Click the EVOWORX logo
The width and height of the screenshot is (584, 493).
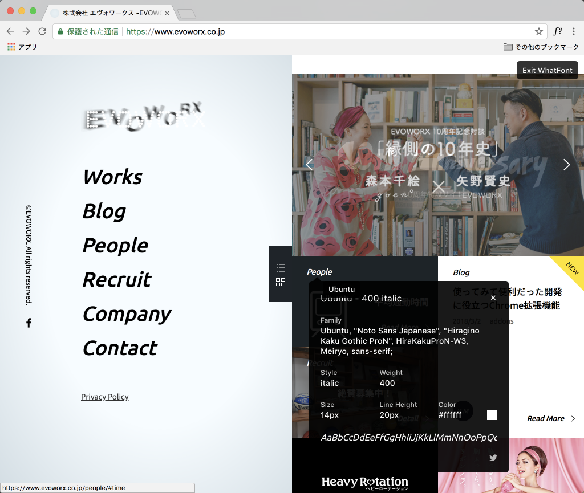point(144,116)
